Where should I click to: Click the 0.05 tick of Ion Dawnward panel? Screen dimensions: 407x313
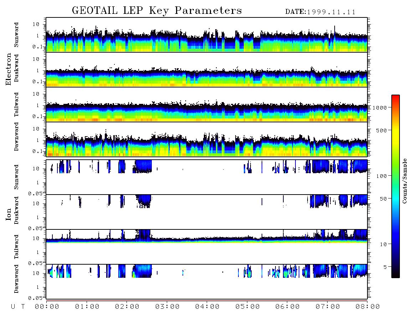(x=35, y=298)
